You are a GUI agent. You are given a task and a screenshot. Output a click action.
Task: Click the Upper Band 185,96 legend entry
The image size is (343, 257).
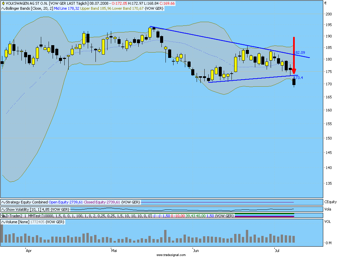(95, 8)
